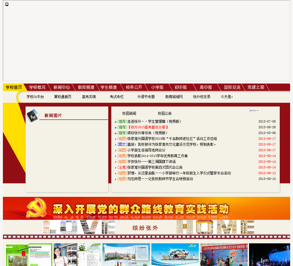
Task: Go to the 新闻中心 tab
Action: 62,87
